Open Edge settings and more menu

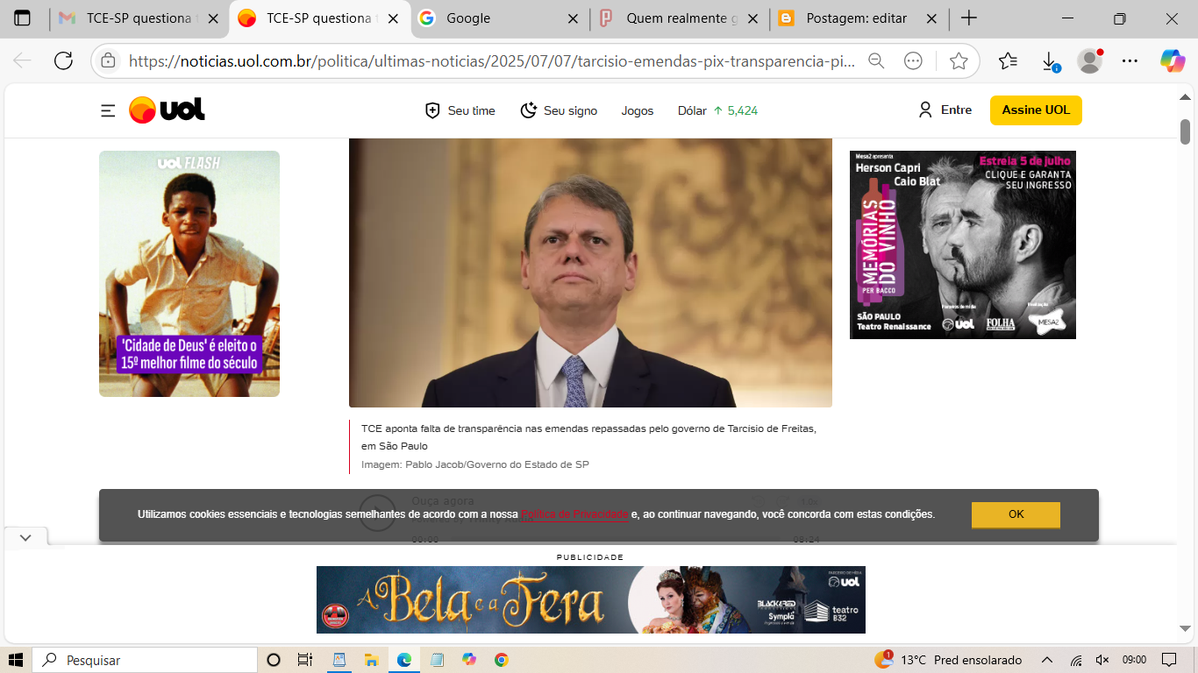pos(1130,60)
